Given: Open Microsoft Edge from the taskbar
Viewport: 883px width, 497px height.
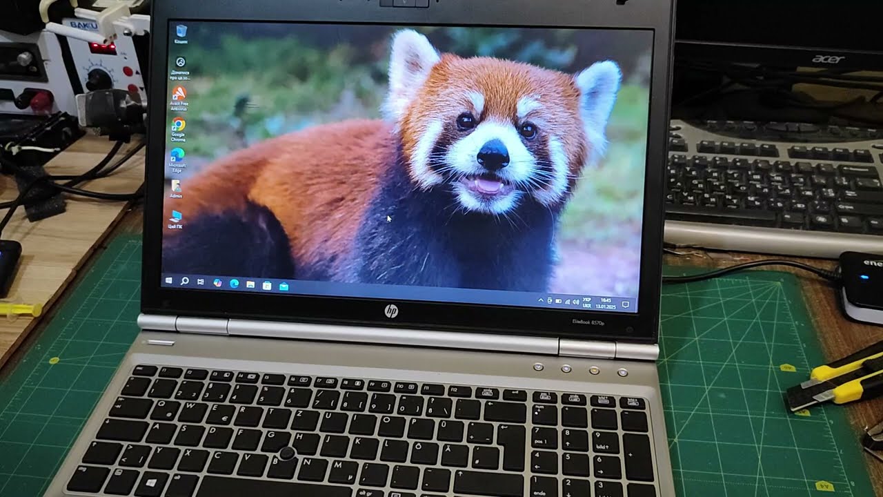Looking at the screenshot, I should point(234,283).
